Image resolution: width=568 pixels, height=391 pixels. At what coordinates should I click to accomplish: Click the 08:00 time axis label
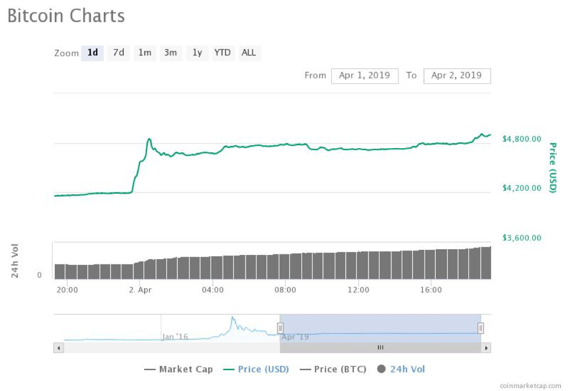point(285,290)
